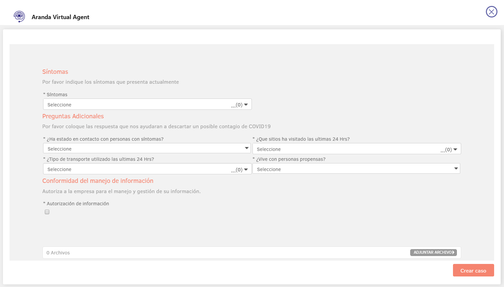Check the Autorización de información checkbox

pos(47,212)
